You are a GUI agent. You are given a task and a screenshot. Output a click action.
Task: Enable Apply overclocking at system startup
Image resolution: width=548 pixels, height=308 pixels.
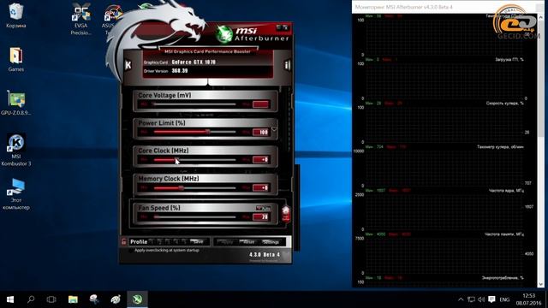pyautogui.click(x=131, y=251)
